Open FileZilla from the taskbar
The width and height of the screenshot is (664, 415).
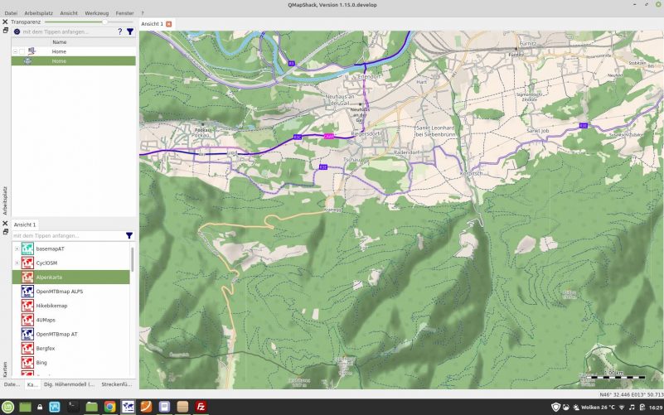point(201,407)
